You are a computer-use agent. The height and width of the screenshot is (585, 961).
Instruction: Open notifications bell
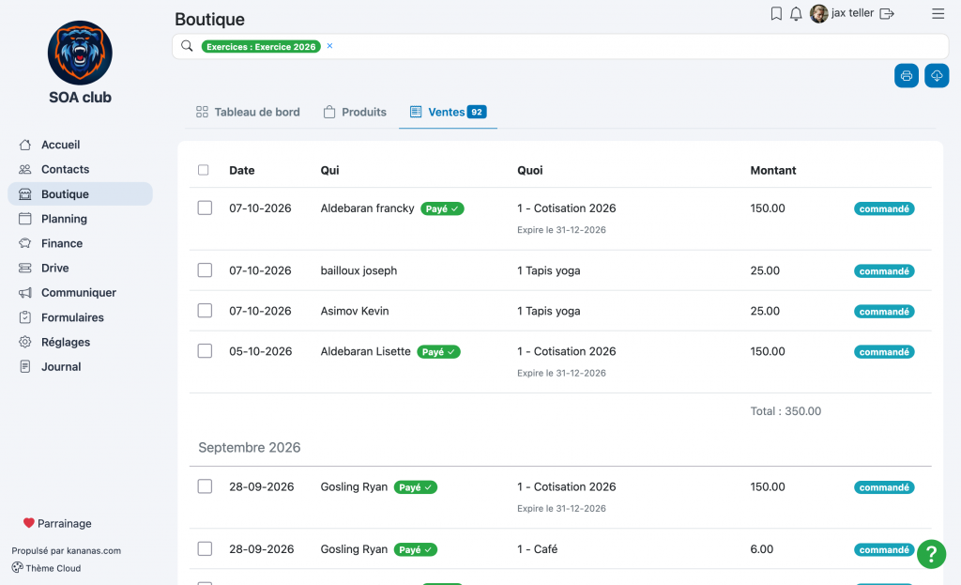[796, 13]
